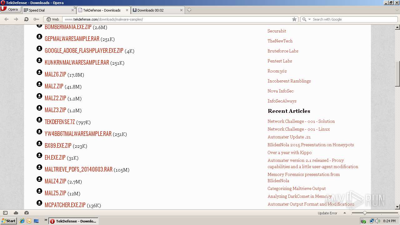This screenshot has height=225, width=400.
Task: Download MCPATCHER.EXE.ZIP file link
Action: pyautogui.click(x=65, y=205)
